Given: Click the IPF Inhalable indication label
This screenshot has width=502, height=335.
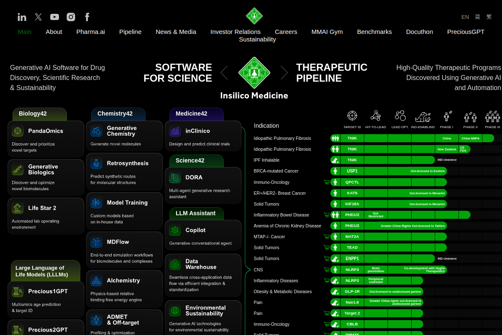Looking at the screenshot, I should (x=266, y=160).
